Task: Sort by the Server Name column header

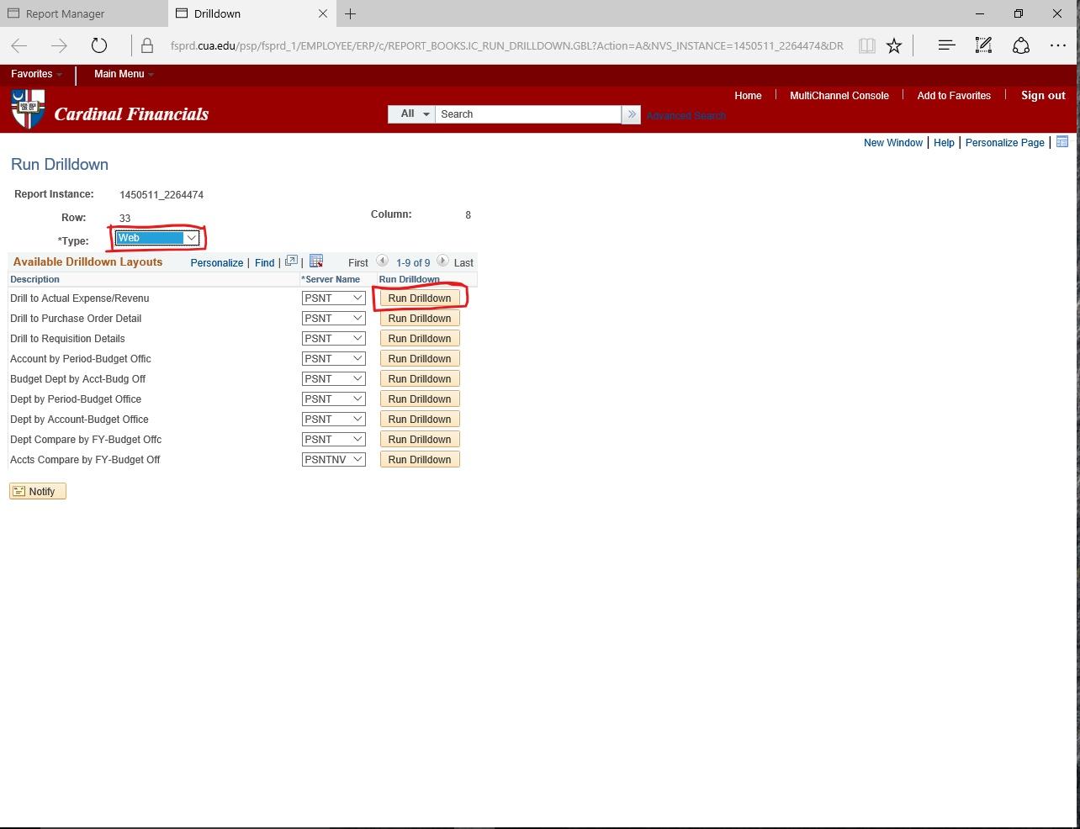Action: coord(331,279)
